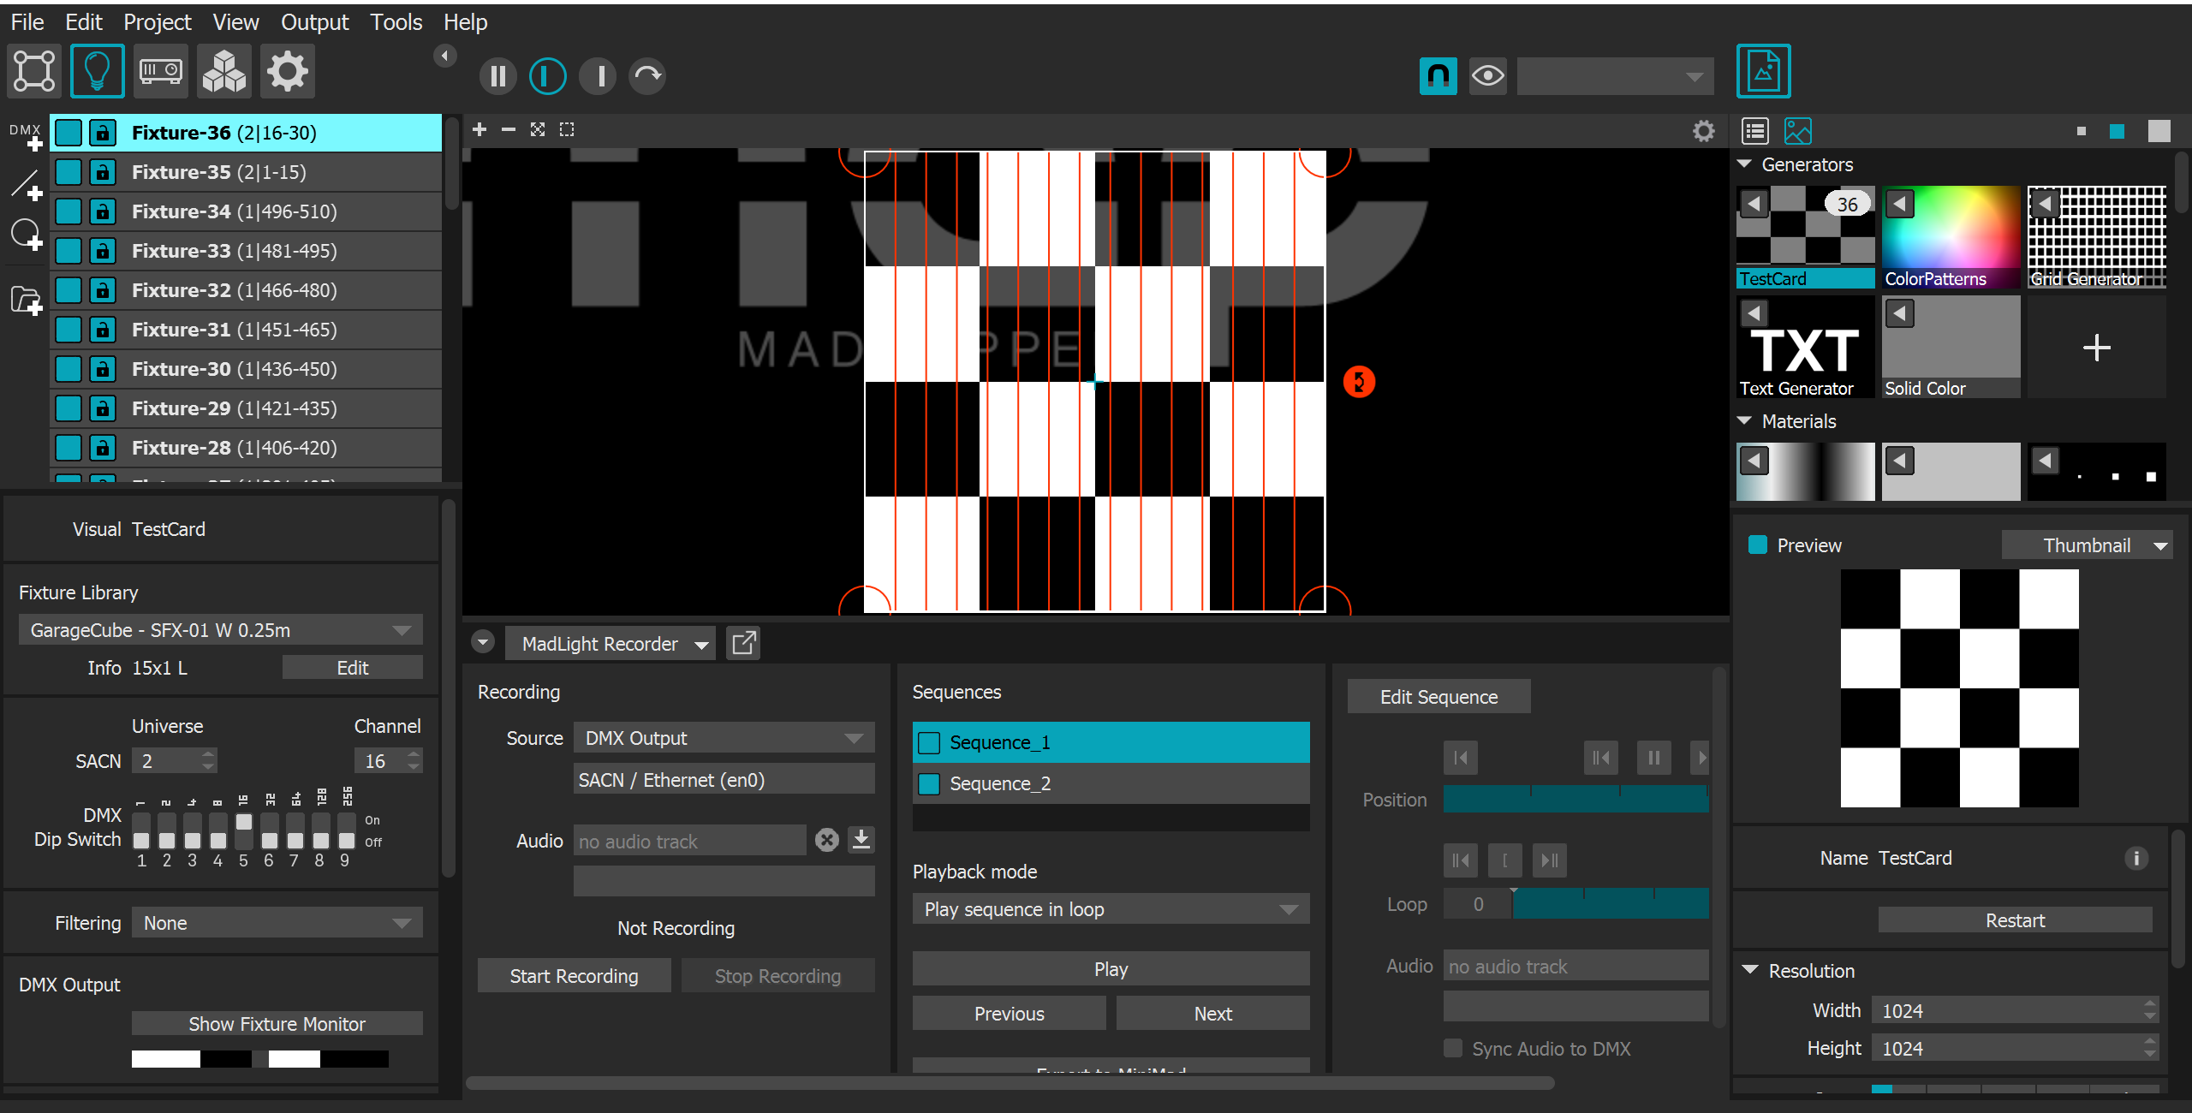
Task: Click the Start Recording button
Action: click(574, 975)
